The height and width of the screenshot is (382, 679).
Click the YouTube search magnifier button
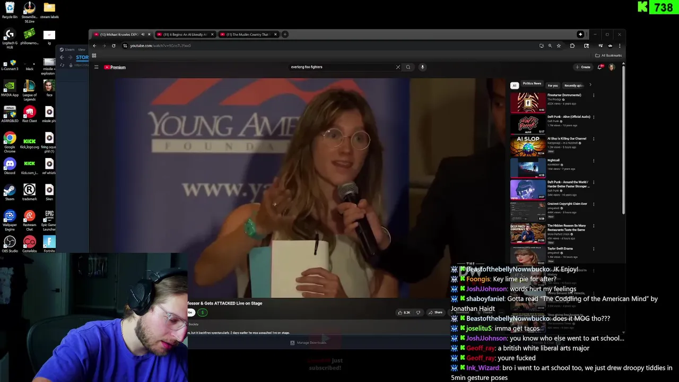[x=408, y=67]
